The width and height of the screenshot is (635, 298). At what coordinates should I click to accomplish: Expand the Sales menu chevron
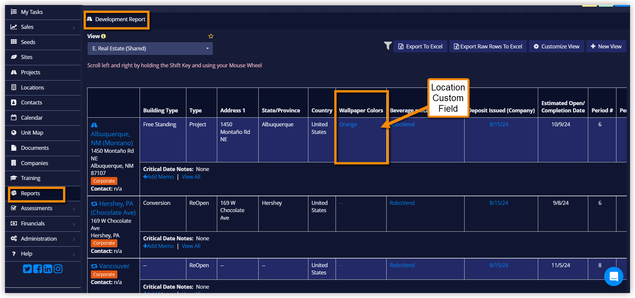point(74,28)
